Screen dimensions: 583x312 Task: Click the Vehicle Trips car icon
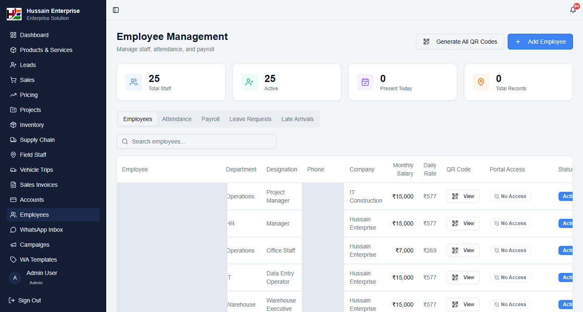click(x=13, y=170)
